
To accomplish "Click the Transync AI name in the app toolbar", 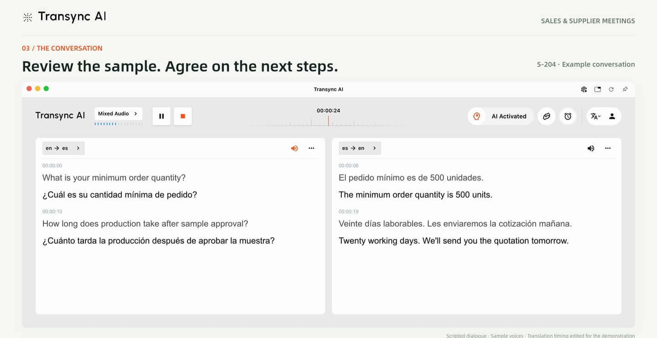I will [60, 116].
